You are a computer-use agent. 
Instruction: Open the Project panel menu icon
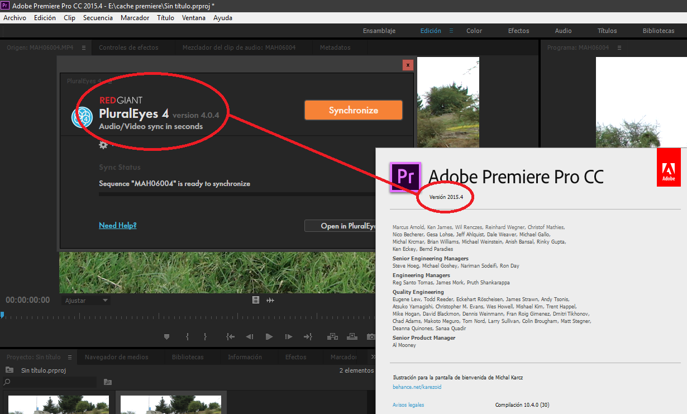pyautogui.click(x=70, y=357)
